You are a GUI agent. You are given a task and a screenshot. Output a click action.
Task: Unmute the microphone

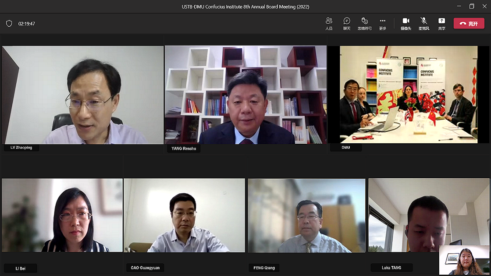(x=423, y=24)
